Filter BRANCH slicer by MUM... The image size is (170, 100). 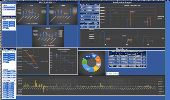12,78
